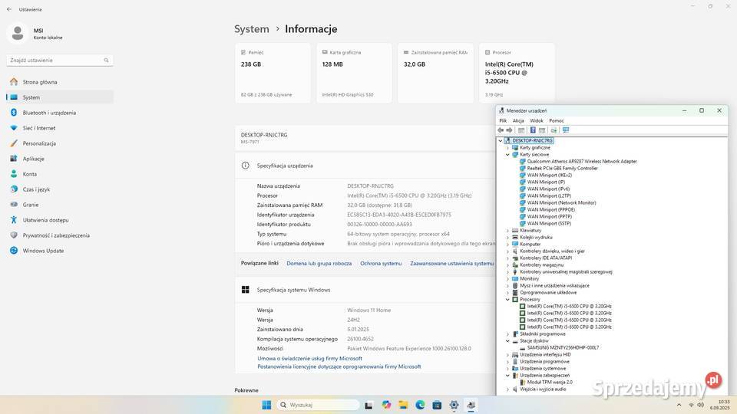Open Granie settings page
The width and height of the screenshot is (737, 414).
[60, 205]
